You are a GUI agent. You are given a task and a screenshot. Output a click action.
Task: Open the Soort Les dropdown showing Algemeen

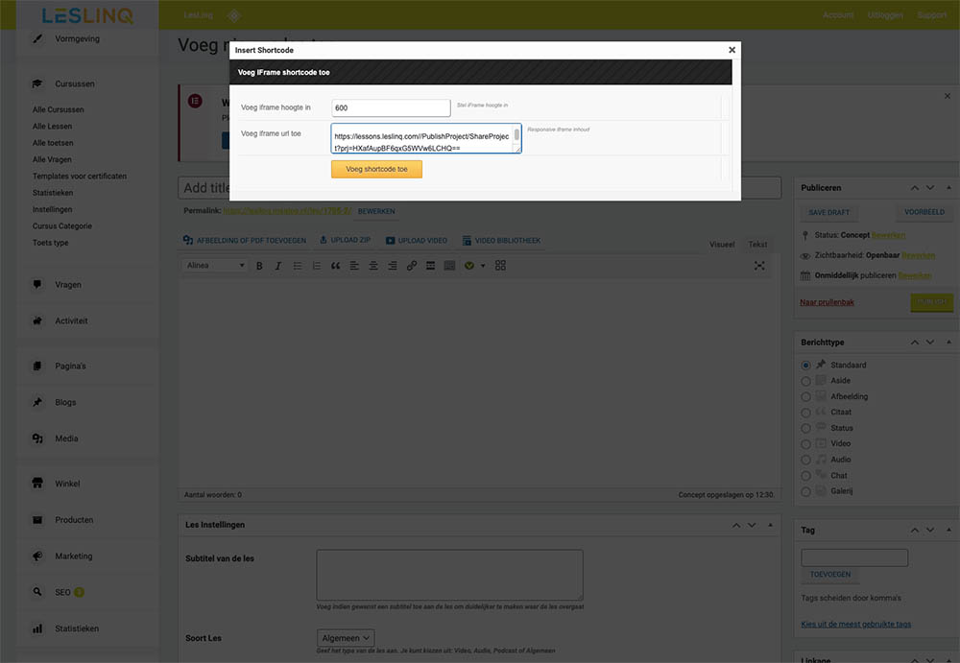click(x=346, y=638)
